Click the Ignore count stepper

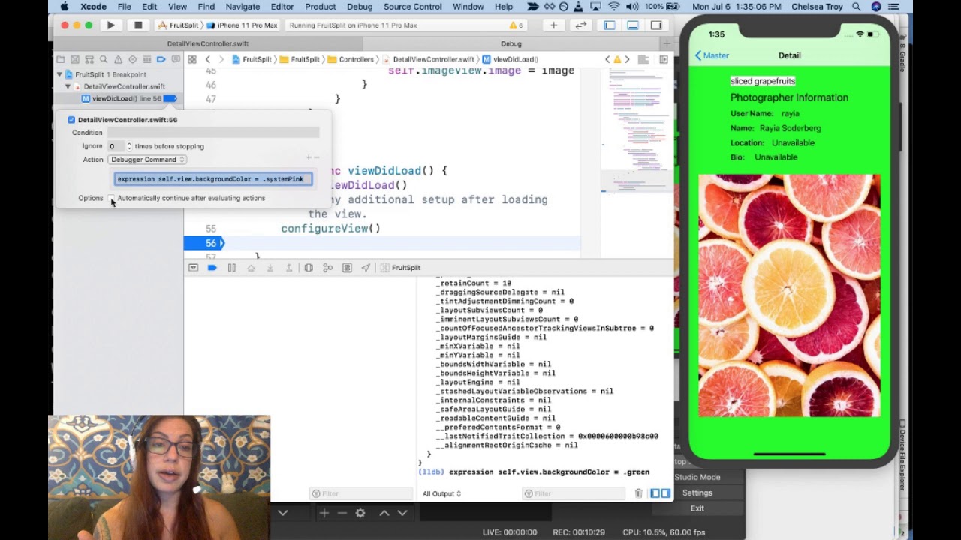pos(129,146)
